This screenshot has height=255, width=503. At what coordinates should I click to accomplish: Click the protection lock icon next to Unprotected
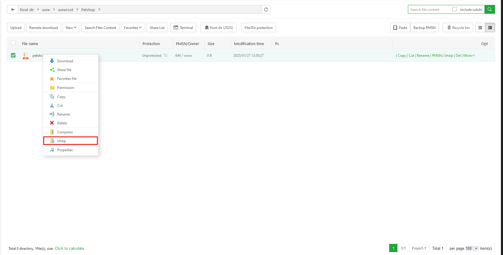coord(166,56)
